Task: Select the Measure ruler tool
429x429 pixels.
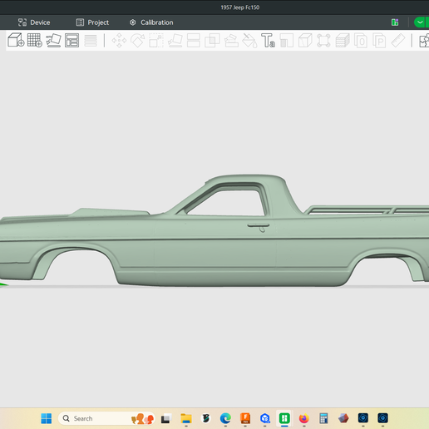Action: click(398, 41)
